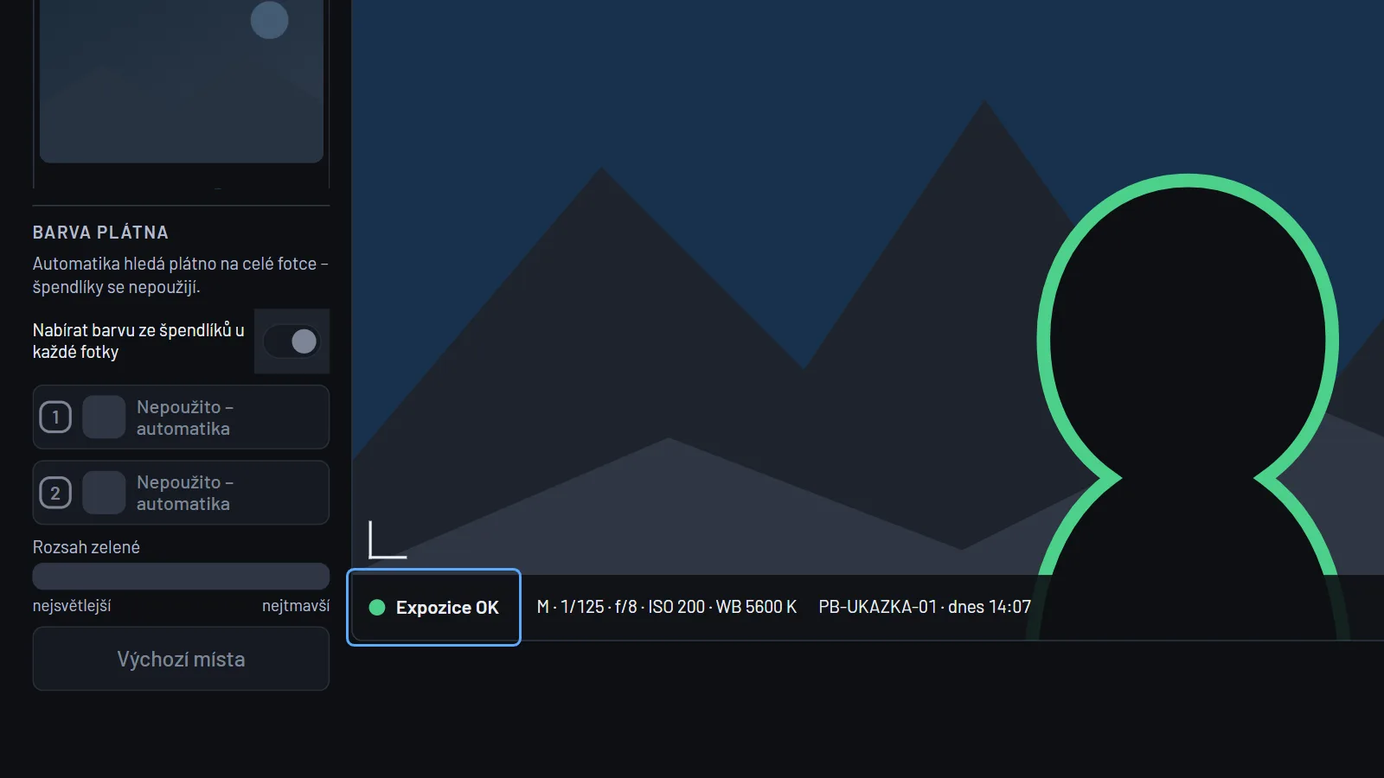Click the pin 2 color swatch
Viewport: 1384px width, 778px height.
coord(104,493)
